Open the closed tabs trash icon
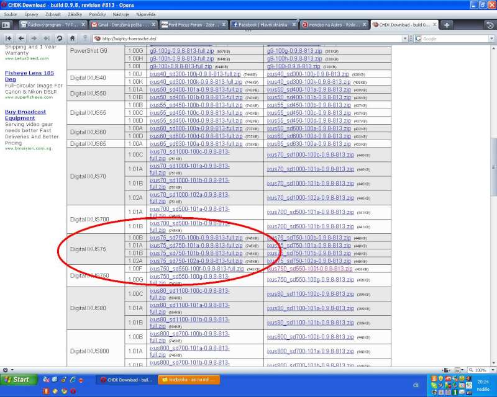Image resolution: width=497 pixels, height=397 pixels. (488, 25)
